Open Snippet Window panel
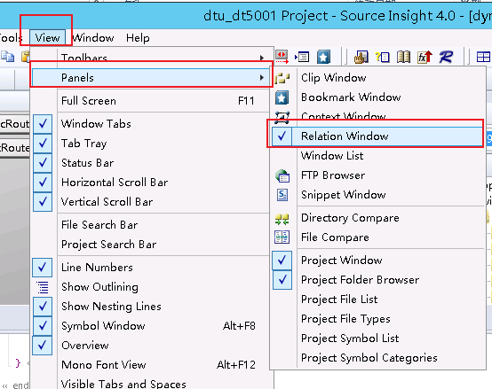Viewport: 492px width, 389px height. click(x=378, y=195)
